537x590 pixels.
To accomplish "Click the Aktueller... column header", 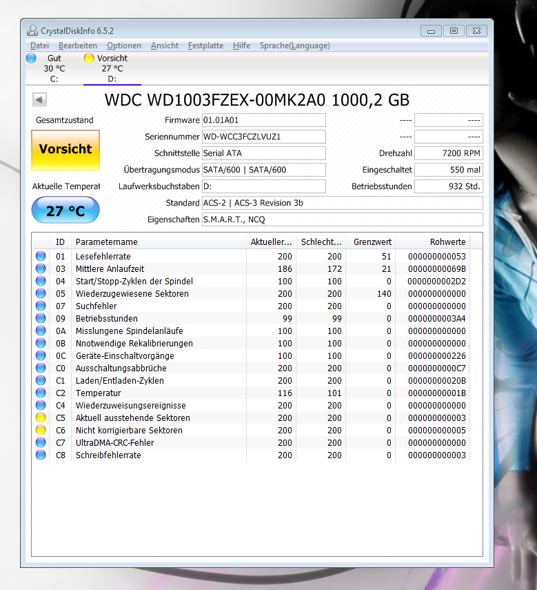I will (x=272, y=242).
